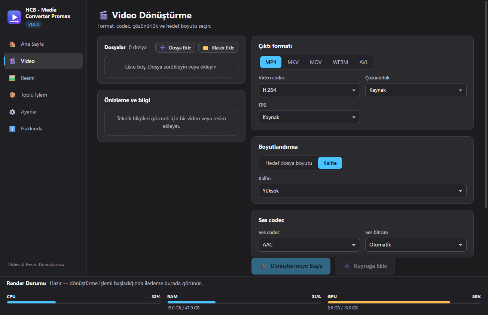The width and height of the screenshot is (488, 315).
Task: Click the GPU usage progress bar
Action: pos(404,302)
